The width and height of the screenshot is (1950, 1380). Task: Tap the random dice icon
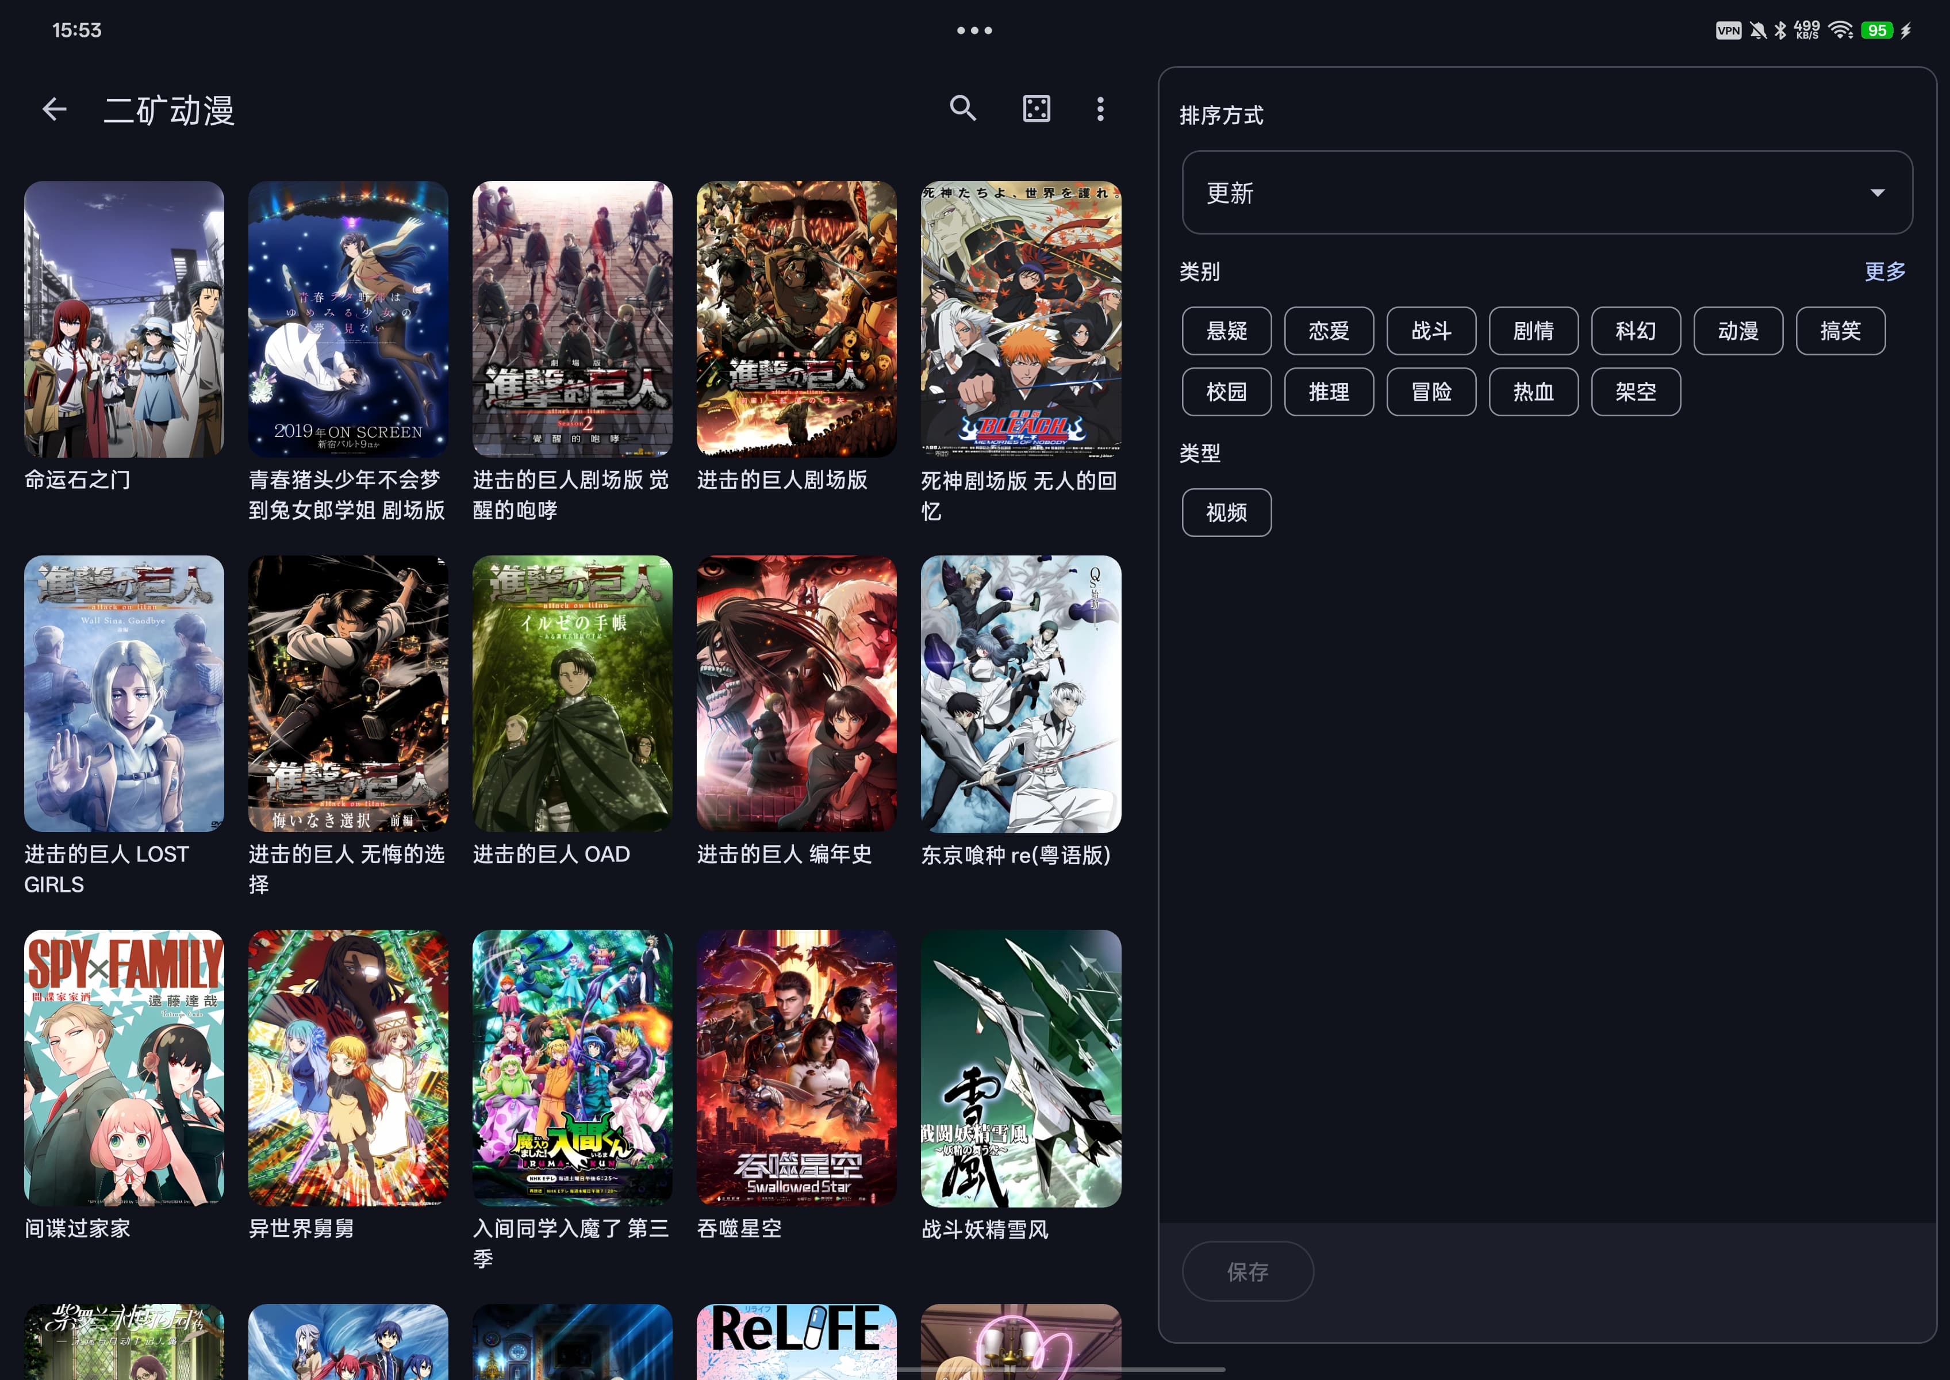pyautogui.click(x=1036, y=109)
